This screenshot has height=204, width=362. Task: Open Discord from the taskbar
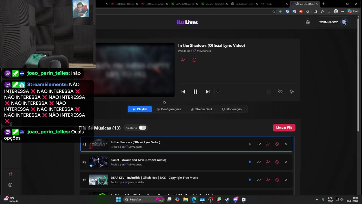pyautogui.click(x=236, y=199)
